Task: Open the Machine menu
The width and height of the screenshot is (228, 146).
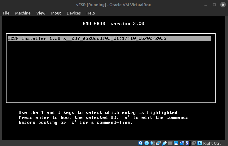Action: coord(23,13)
